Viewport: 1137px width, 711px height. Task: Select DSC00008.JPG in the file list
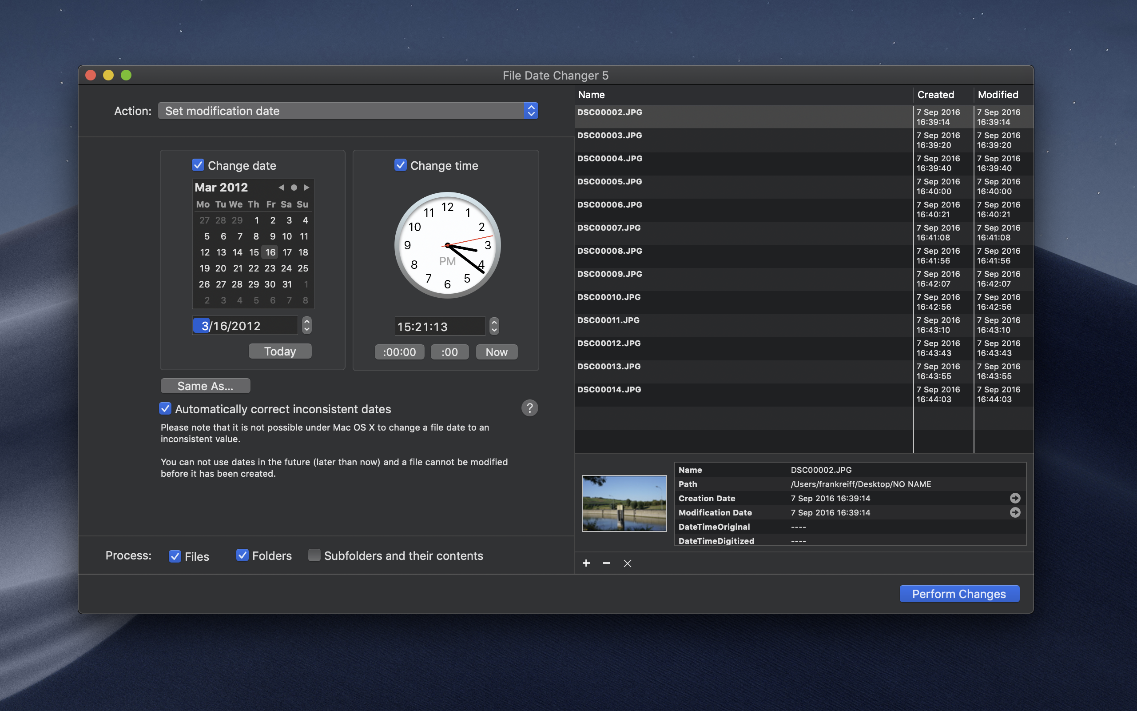(x=803, y=256)
